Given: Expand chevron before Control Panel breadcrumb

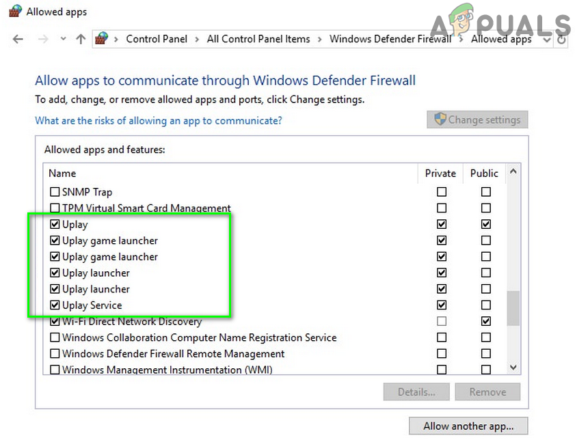Looking at the screenshot, I should (116, 39).
